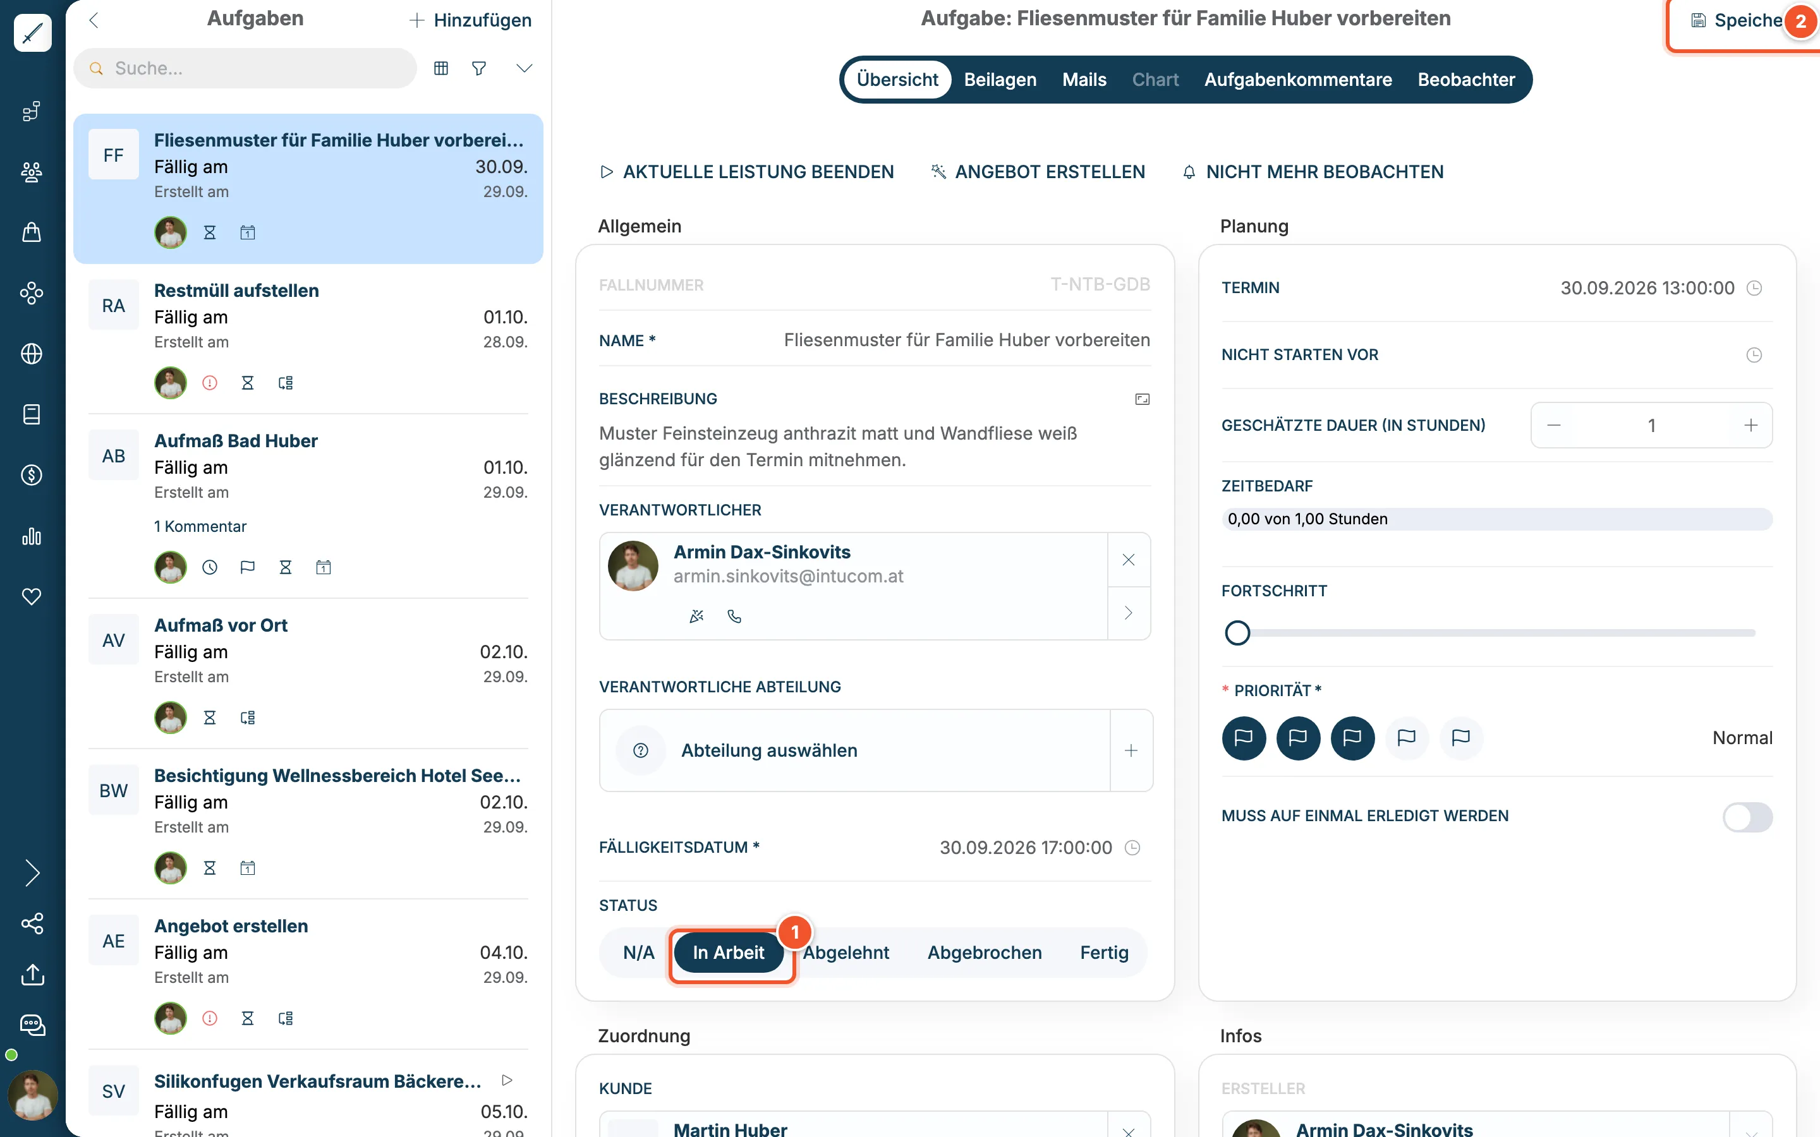Decrease the estimated duration by one

pyautogui.click(x=1554, y=426)
